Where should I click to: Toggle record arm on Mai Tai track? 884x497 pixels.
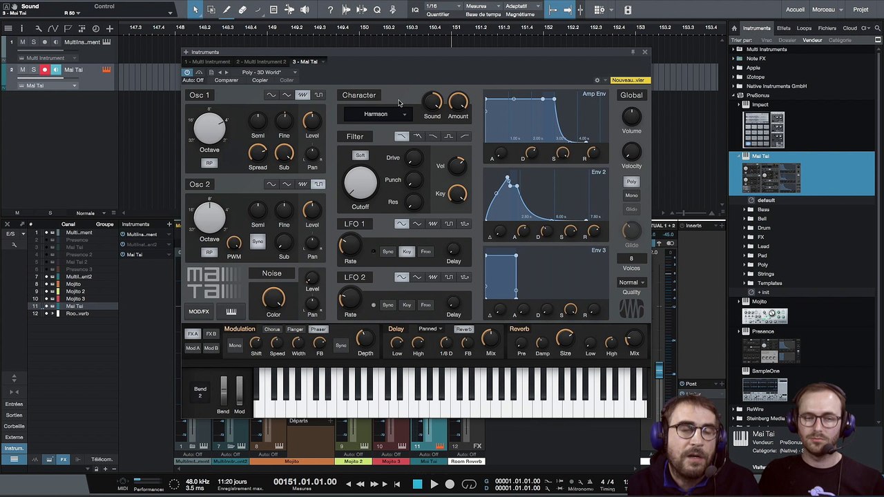[x=45, y=70]
